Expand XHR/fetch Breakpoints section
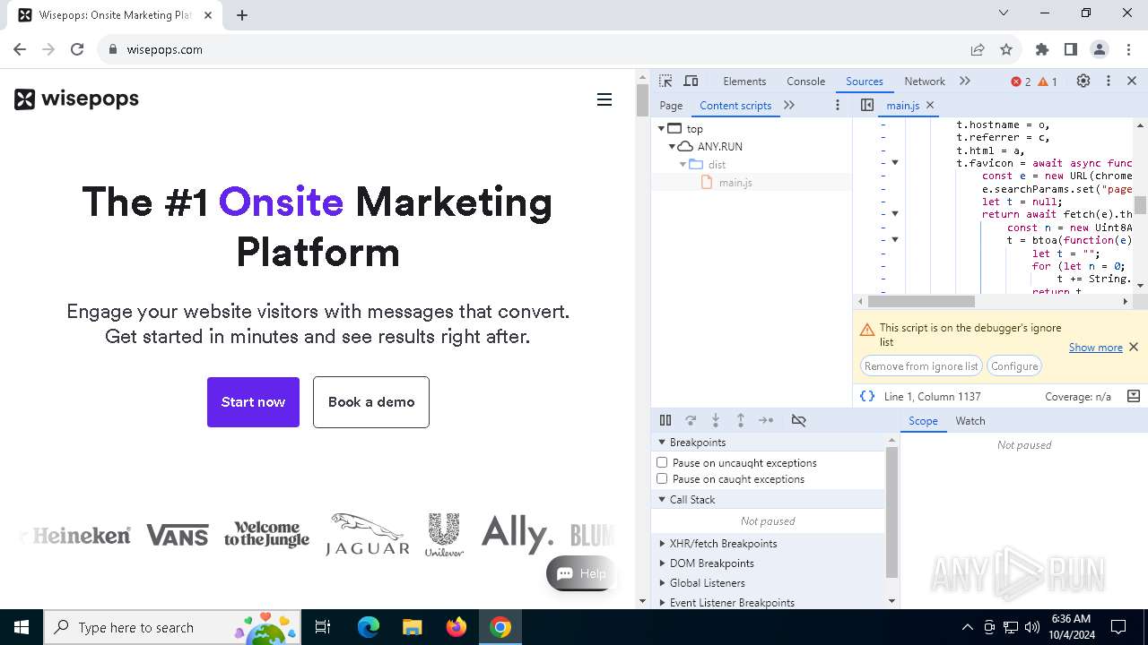 click(x=662, y=543)
